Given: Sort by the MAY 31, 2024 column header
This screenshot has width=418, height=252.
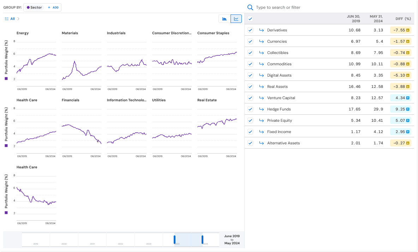Looking at the screenshot, I should coord(376,19).
